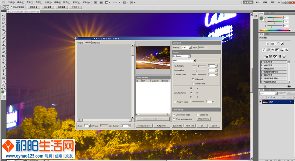Viewport: 295px width, 161px height.
Task: Select the Pen tool
Action: coord(3,67)
